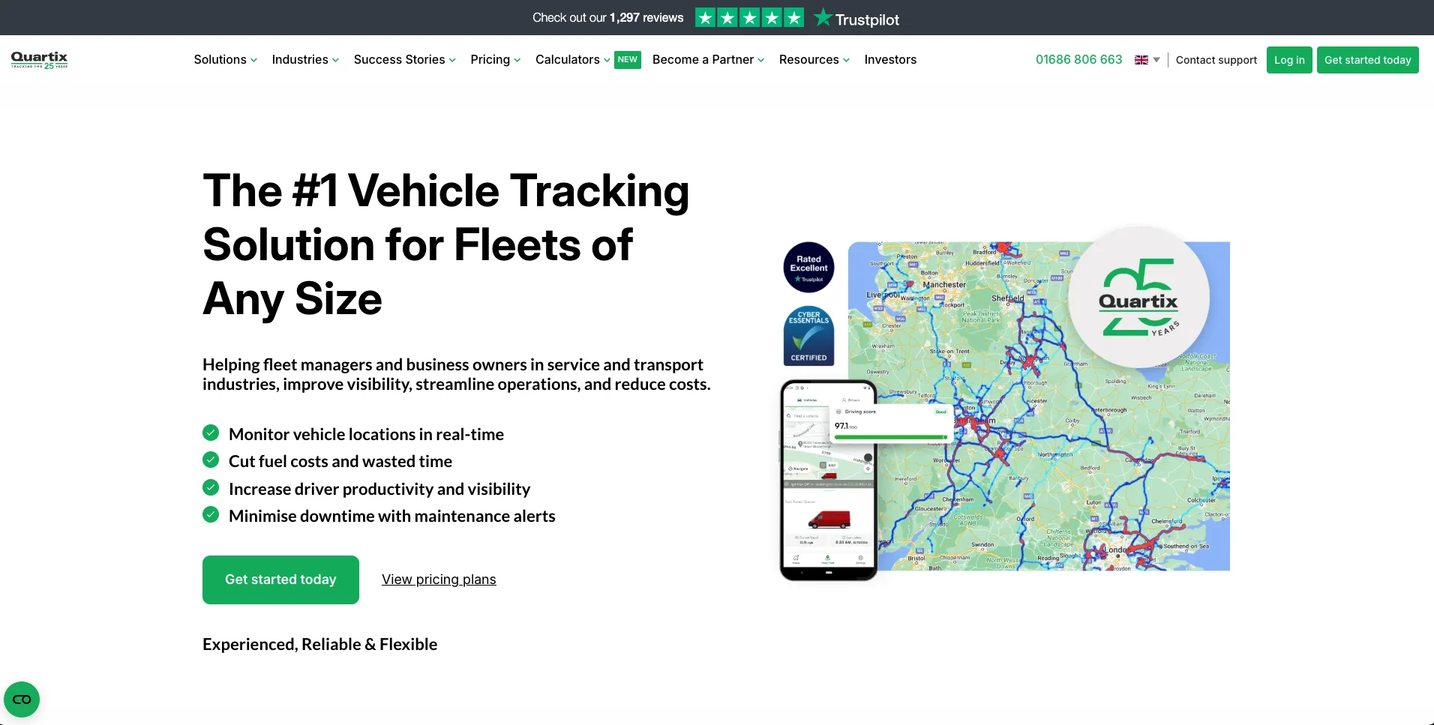Open the Trustpilot logo link

856,18
